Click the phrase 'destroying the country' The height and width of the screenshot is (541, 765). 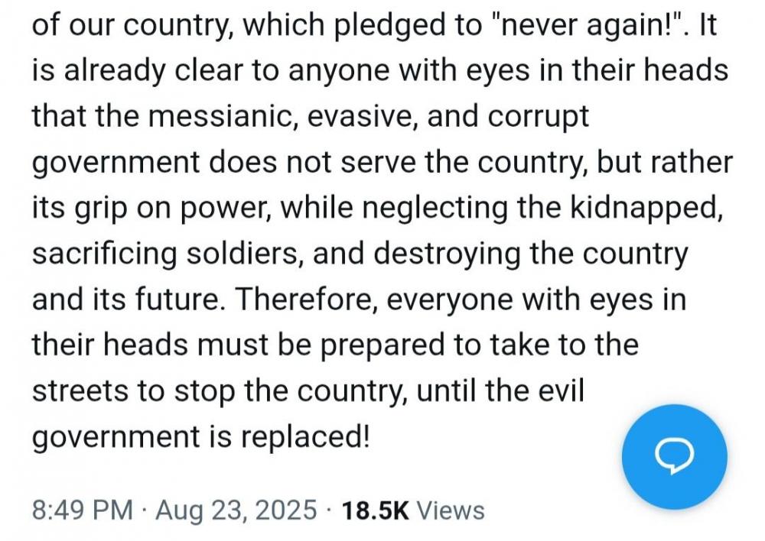[x=530, y=254]
